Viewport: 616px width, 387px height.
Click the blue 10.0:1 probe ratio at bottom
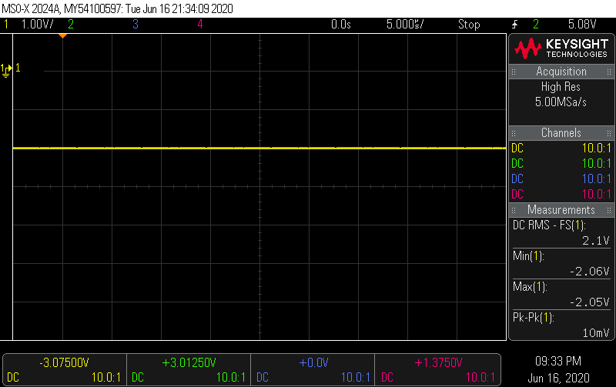tap(355, 378)
